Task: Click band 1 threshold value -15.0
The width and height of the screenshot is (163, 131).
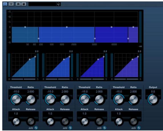Action: [x=16, y=92]
